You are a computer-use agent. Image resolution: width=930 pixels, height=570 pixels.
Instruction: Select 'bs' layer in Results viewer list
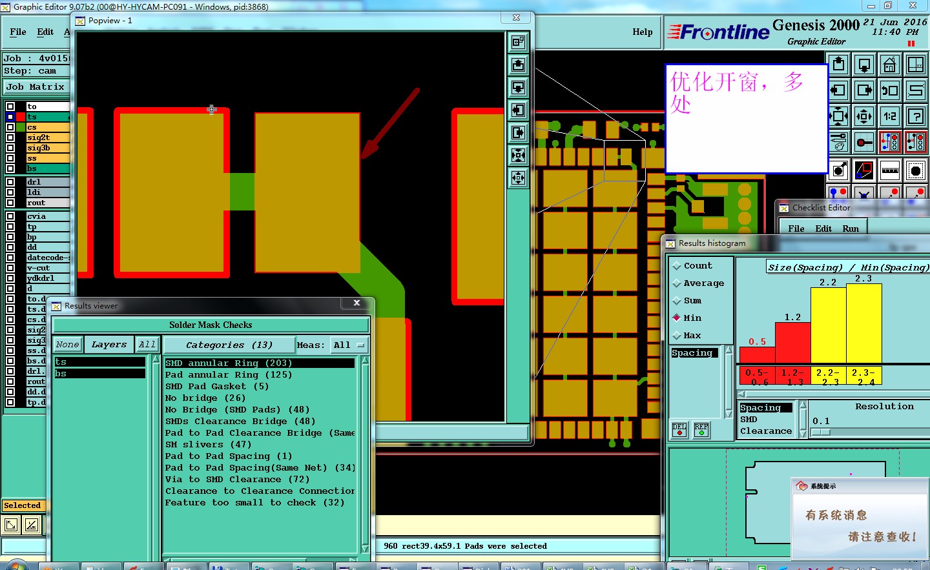click(x=99, y=374)
